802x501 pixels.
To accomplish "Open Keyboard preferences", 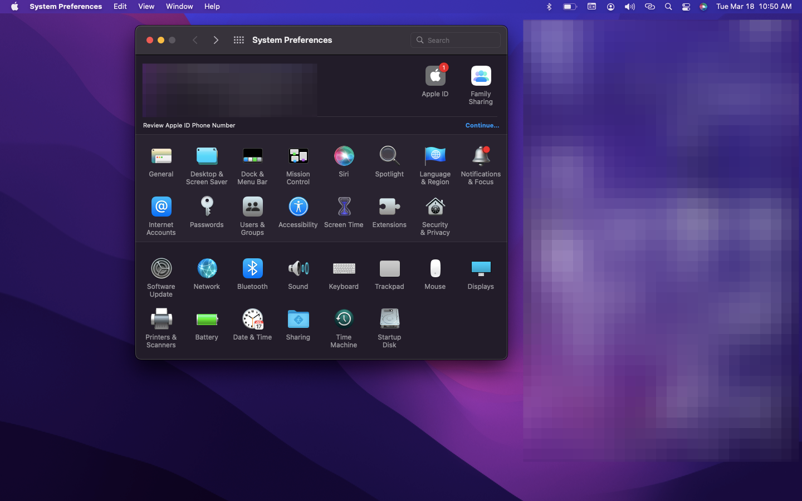I will coord(344,275).
